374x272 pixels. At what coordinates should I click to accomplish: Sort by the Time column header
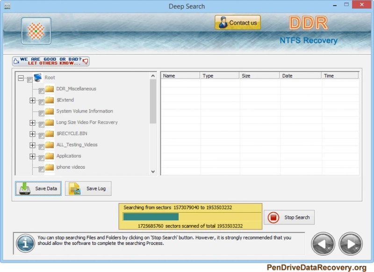point(340,76)
